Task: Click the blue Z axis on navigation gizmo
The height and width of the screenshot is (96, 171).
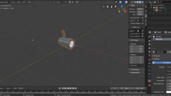Action: tap(122, 6)
